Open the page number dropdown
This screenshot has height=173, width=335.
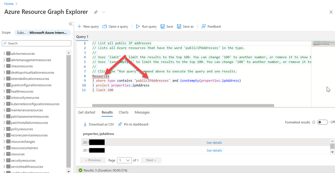click(x=124, y=160)
